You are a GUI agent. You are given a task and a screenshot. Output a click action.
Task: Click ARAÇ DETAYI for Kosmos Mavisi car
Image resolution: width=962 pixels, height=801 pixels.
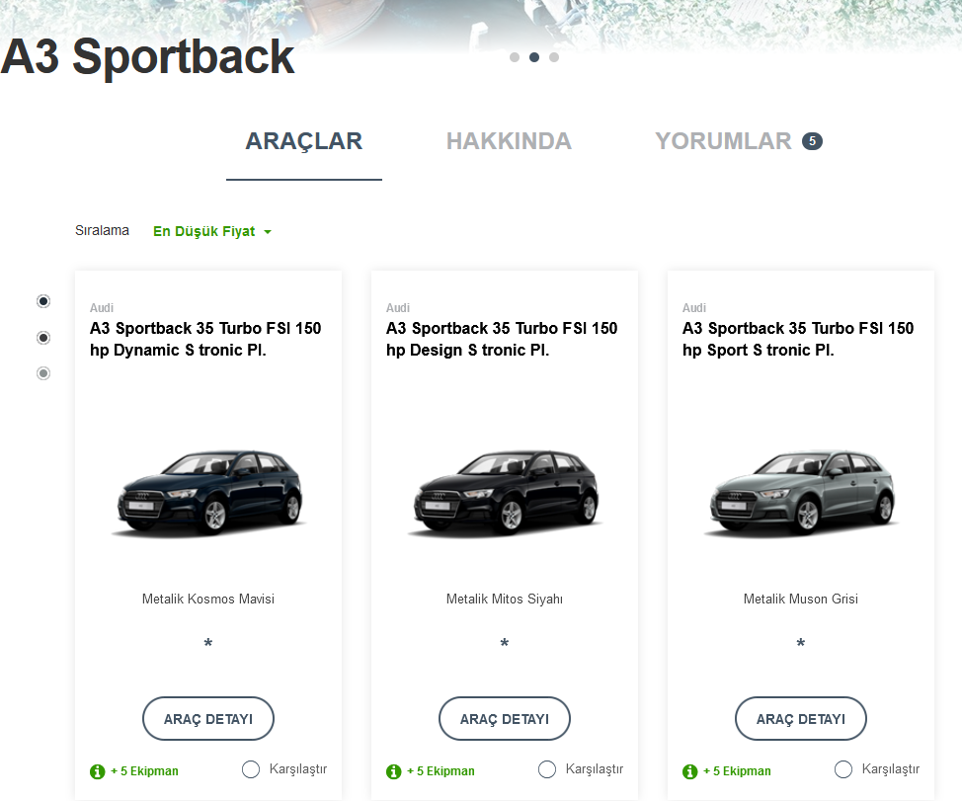coord(208,719)
